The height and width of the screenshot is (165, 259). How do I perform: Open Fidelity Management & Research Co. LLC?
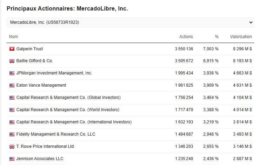56,134
